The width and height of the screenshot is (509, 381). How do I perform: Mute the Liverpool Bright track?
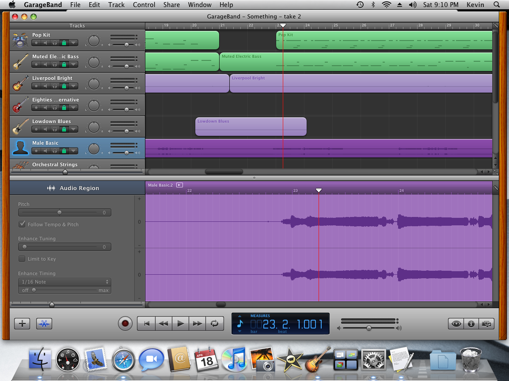tap(46, 86)
